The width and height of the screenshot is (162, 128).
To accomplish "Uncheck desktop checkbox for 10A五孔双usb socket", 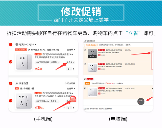I will pos(85,88).
